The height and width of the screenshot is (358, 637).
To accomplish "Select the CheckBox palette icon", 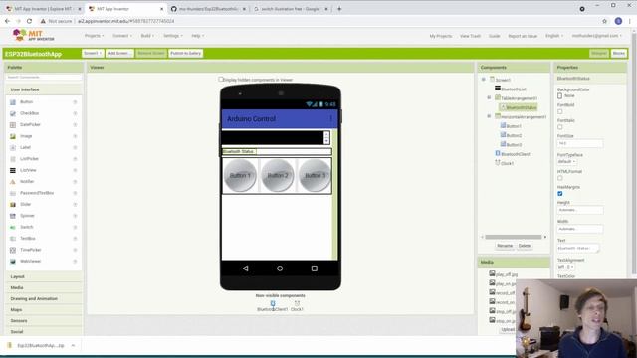I will 13,113.
